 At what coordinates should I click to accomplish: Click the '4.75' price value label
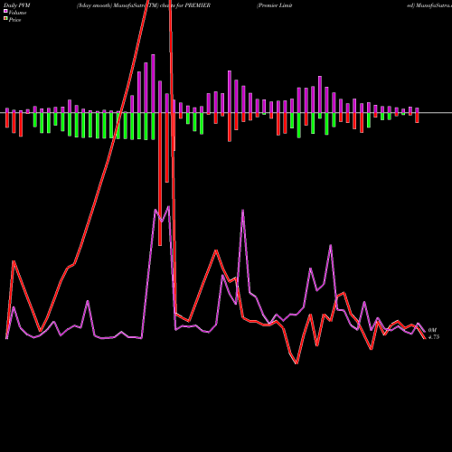(x=434, y=337)
